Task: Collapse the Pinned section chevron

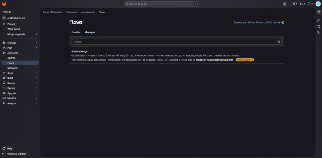Action: coord(36,24)
